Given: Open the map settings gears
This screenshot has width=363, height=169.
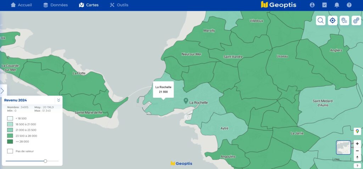Looking at the screenshot, I should (x=356, y=21).
